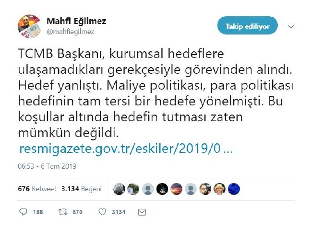This screenshot has height=230, width=311.
Task: Click the tweet timestamp 06:53 - 6 Tem 2019
Action: tap(48, 167)
